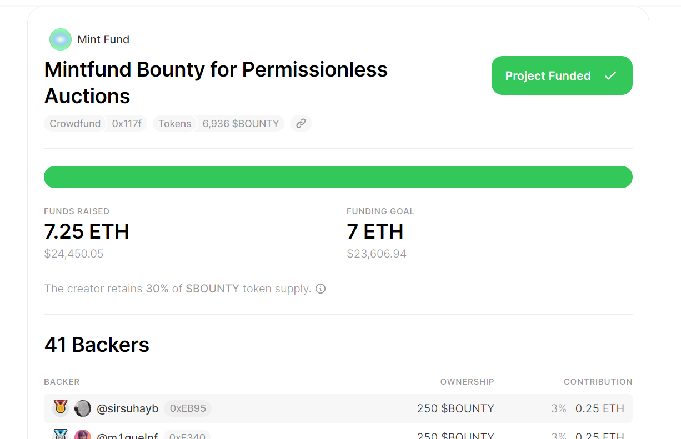Click the second backer's profile avatar
Viewport: 681px width, 439px height.
pos(83,435)
